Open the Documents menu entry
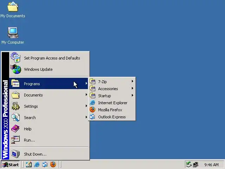The width and height of the screenshot is (225, 169). click(x=49, y=95)
